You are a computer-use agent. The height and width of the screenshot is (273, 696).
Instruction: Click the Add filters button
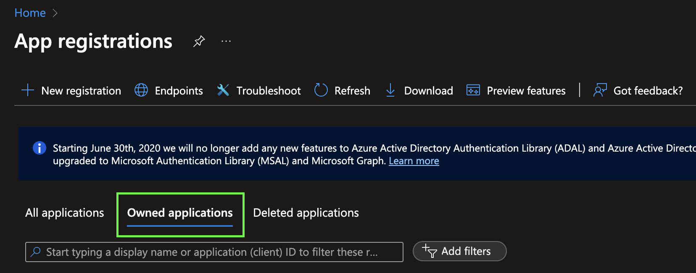(x=460, y=251)
